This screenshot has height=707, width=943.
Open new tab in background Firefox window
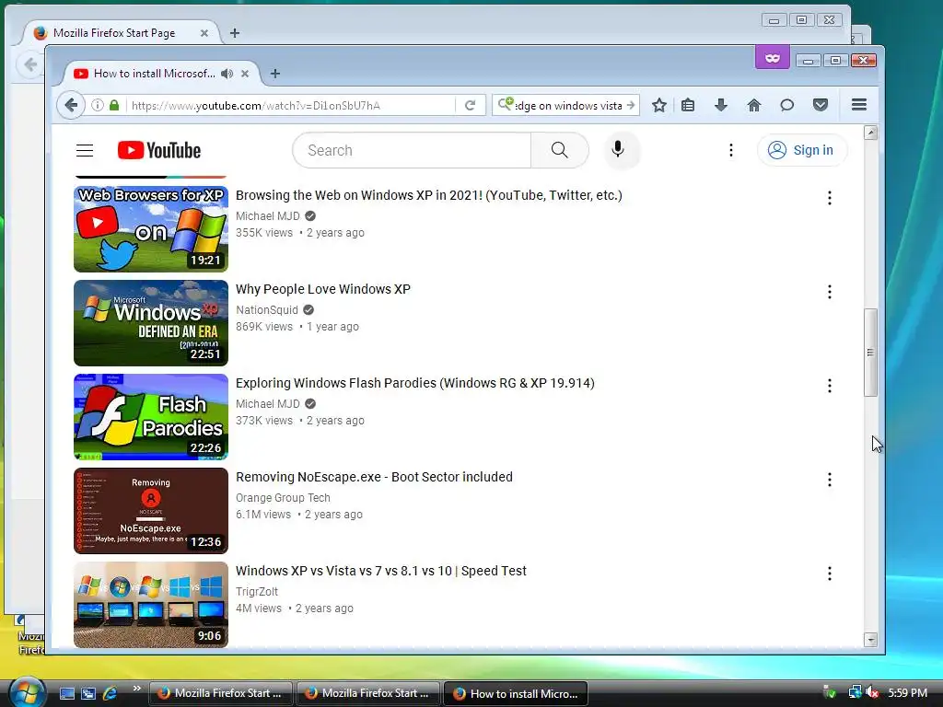pyautogui.click(x=235, y=33)
